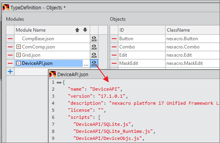Move module down with down arrow
The height and width of the screenshot is (143, 220).
point(85,30)
